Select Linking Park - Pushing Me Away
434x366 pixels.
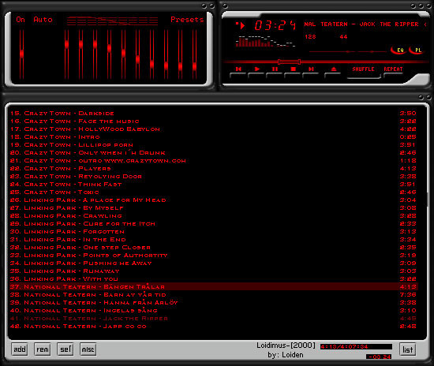[x=213, y=263]
